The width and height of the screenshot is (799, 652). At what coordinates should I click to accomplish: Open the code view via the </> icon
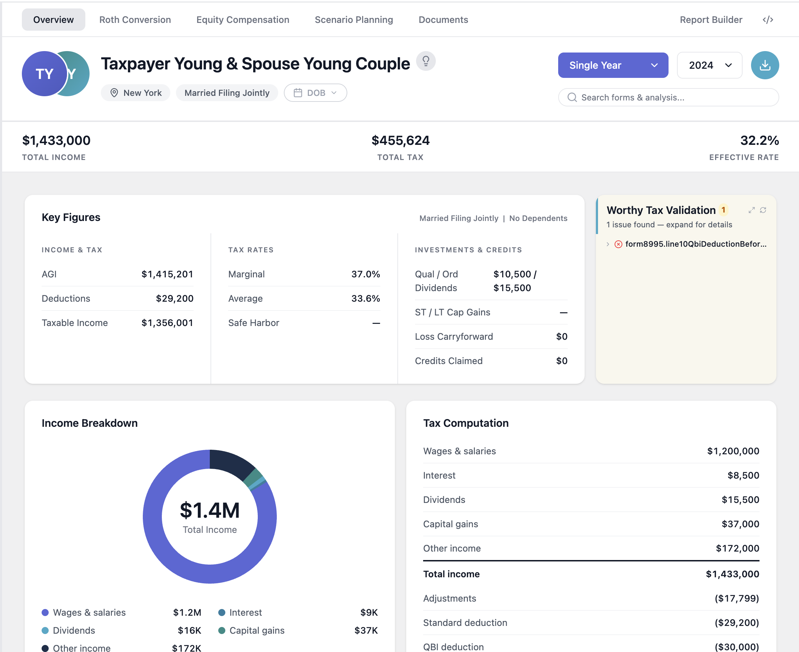768,19
